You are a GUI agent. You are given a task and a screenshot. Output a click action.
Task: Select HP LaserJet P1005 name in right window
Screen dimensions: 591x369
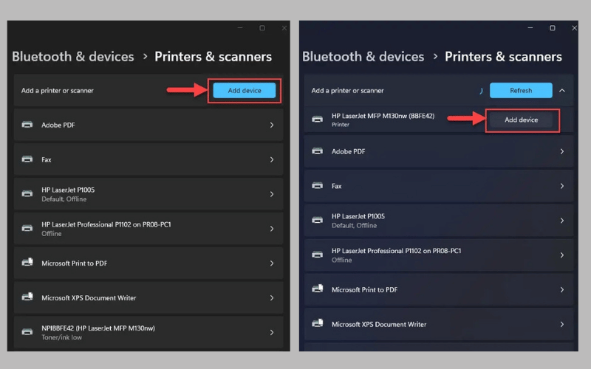(358, 216)
